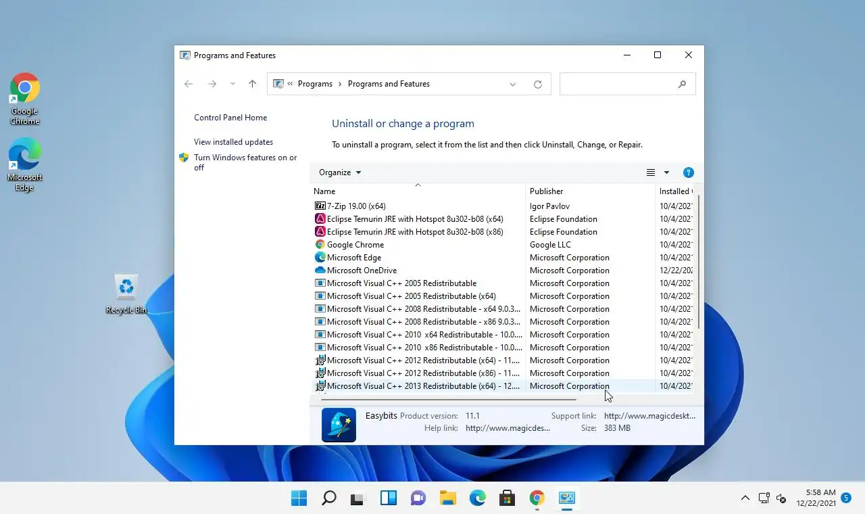The height and width of the screenshot is (514, 865).
Task: Click Google LLC publisher cell
Action: (550, 245)
